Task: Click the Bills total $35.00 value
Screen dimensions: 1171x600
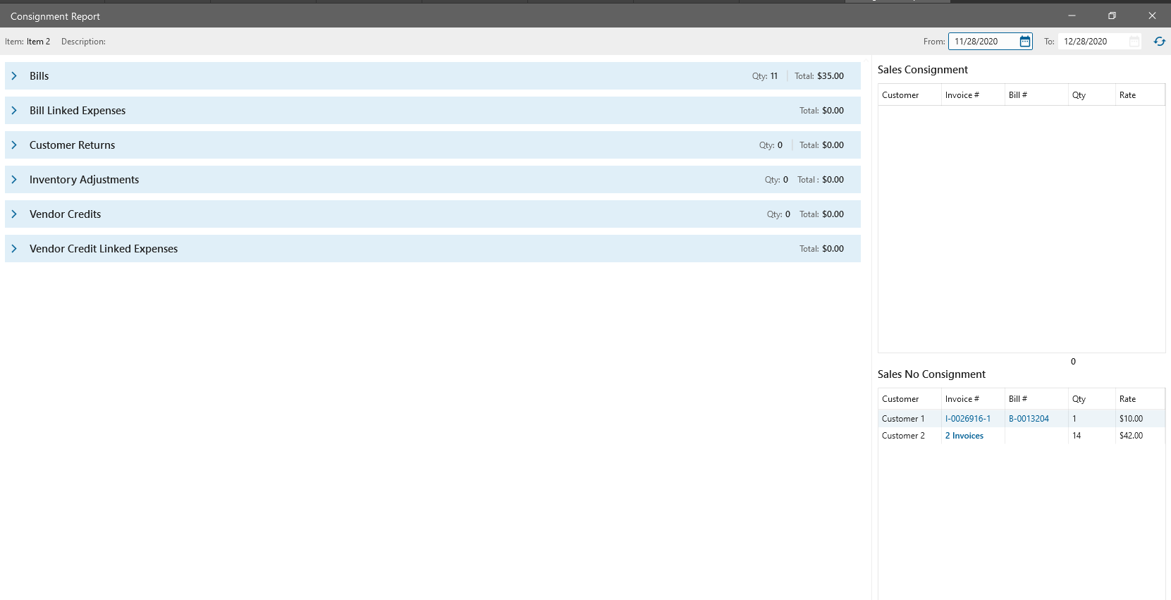Action: coord(830,76)
